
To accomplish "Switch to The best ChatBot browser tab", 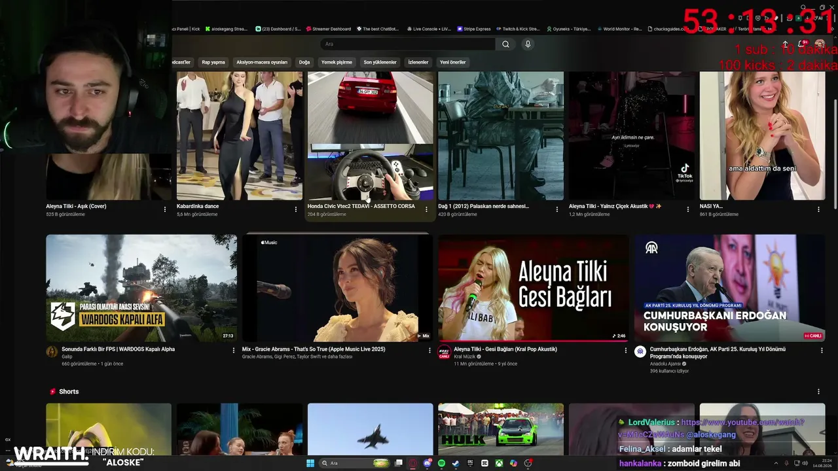I will (378, 29).
